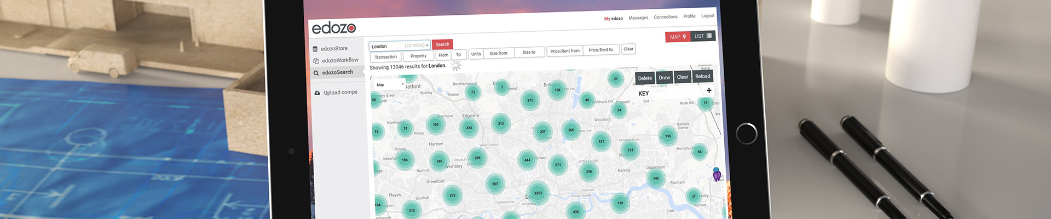Click the edozoStore database icon
Screen dimensions: 1051x219
point(315,49)
